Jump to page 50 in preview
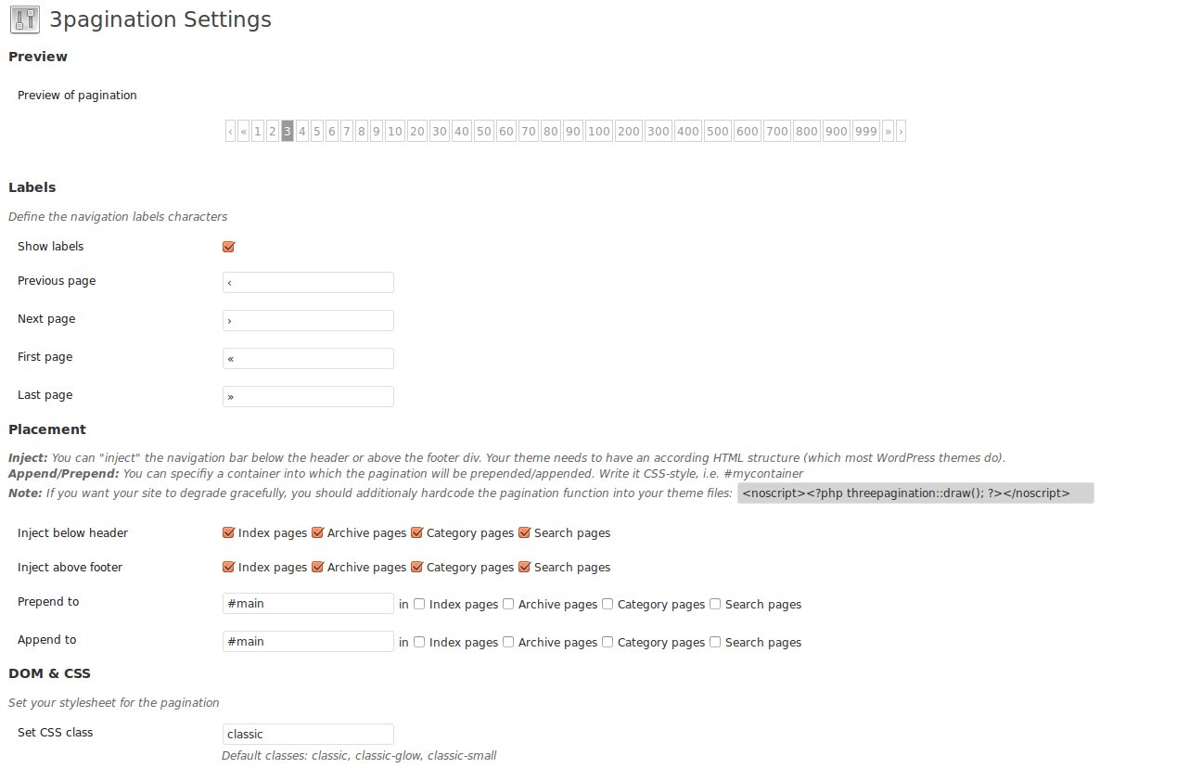Image resolution: width=1177 pixels, height=781 pixels. (x=484, y=132)
